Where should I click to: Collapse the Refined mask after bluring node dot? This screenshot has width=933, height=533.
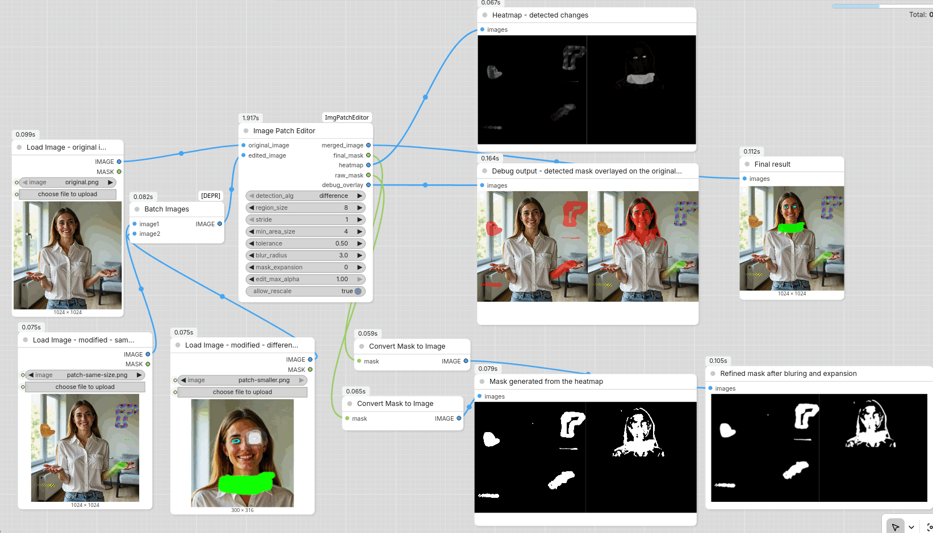click(713, 374)
